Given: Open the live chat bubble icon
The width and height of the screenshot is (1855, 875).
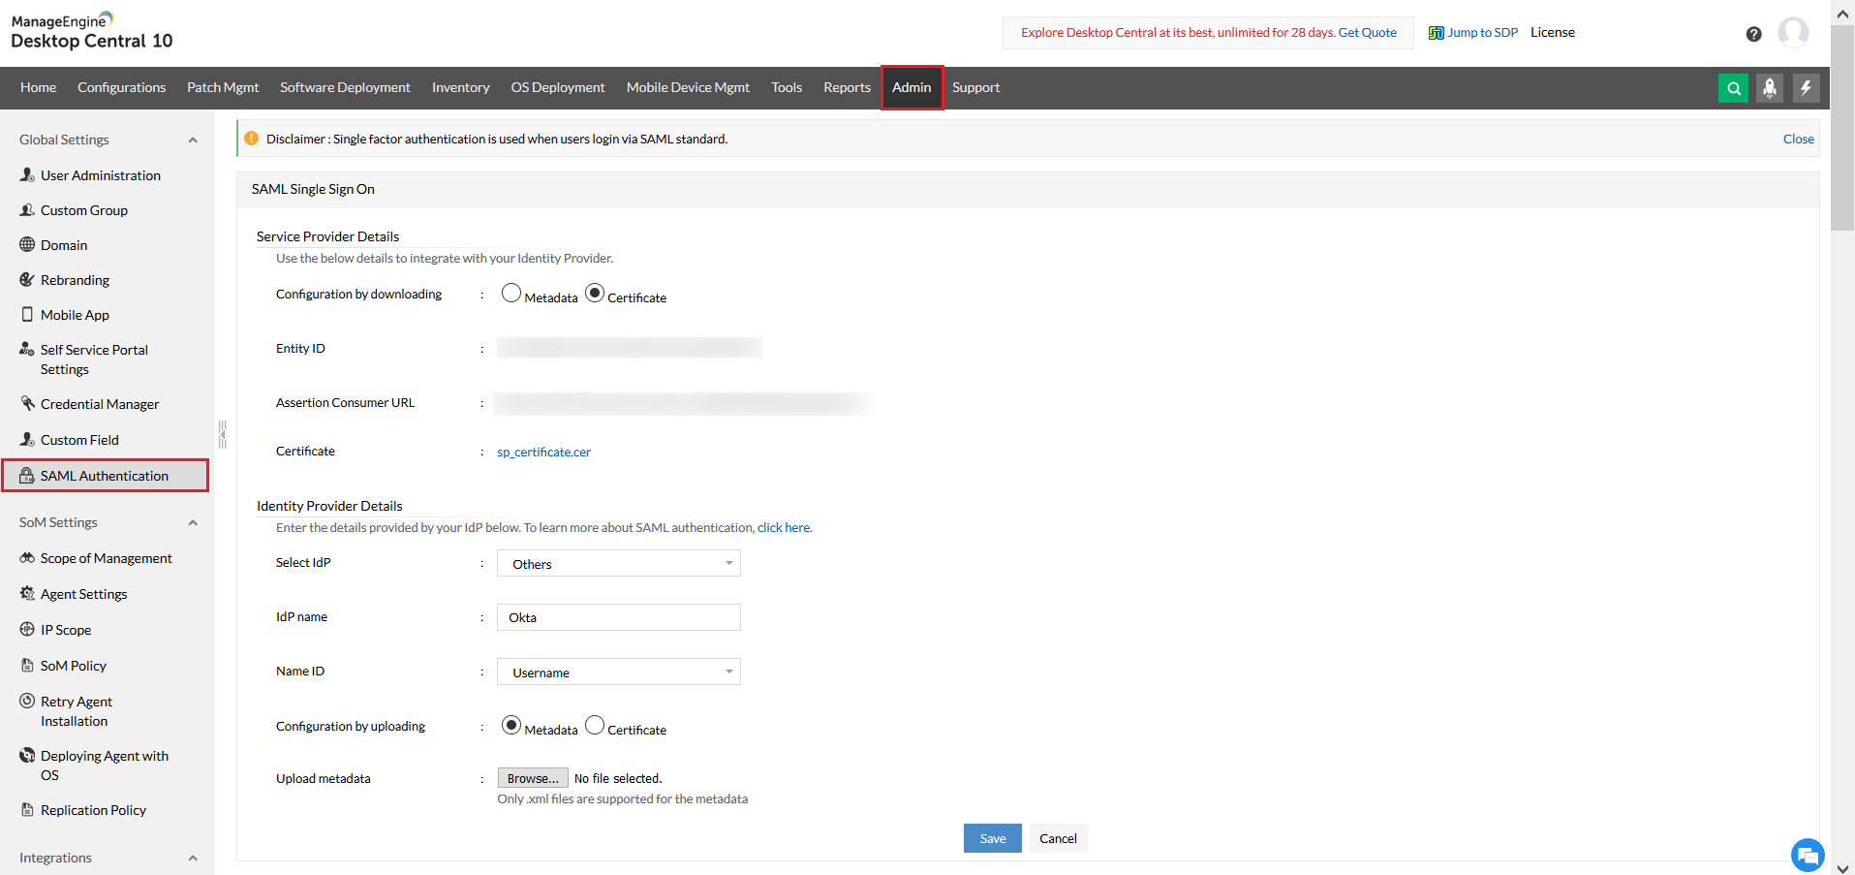Looking at the screenshot, I should (x=1808, y=855).
